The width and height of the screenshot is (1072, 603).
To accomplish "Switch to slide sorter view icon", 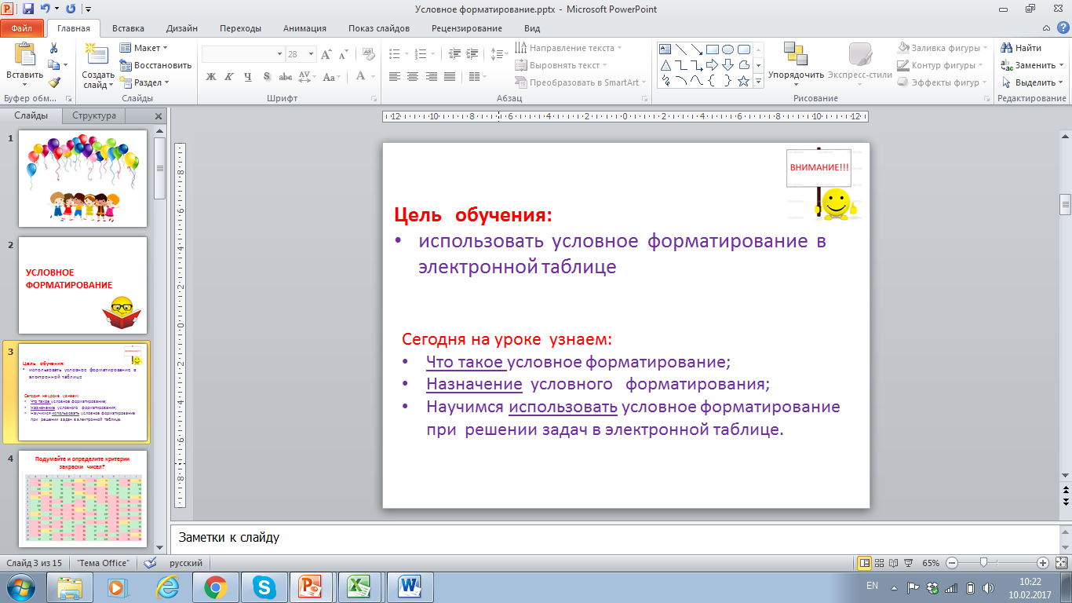I will (879, 563).
